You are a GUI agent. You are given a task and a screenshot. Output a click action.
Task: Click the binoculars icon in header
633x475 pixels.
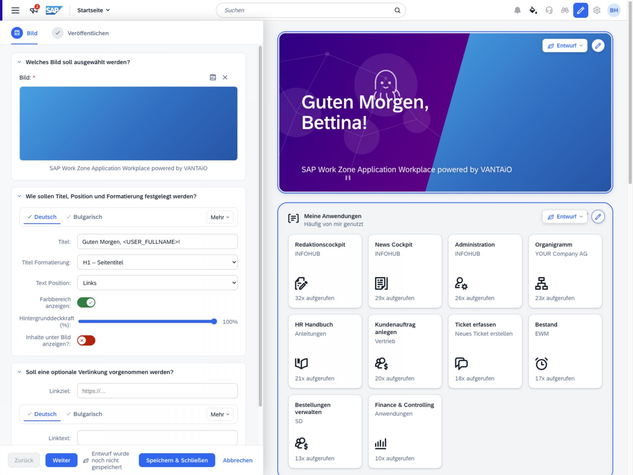pyautogui.click(x=565, y=10)
